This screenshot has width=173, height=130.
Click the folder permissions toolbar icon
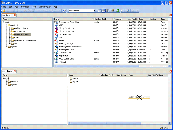click(113, 11)
